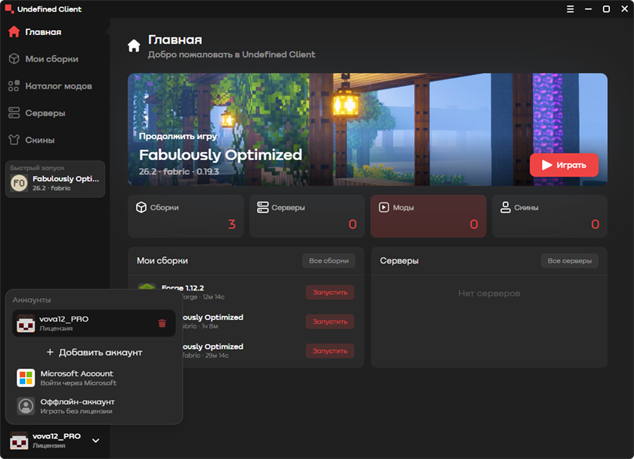
Task: Click the server rack icon in sidebar
Action: tap(14, 113)
